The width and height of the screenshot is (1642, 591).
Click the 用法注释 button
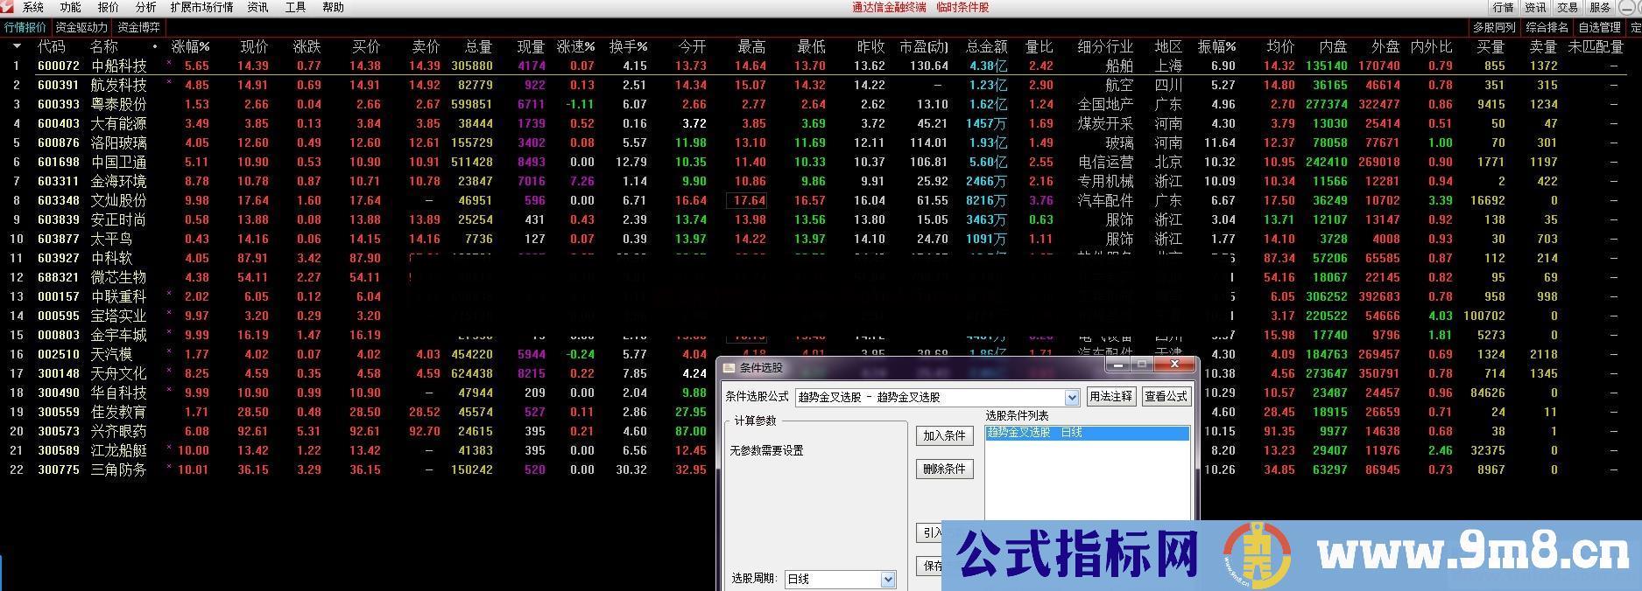pyautogui.click(x=1110, y=397)
